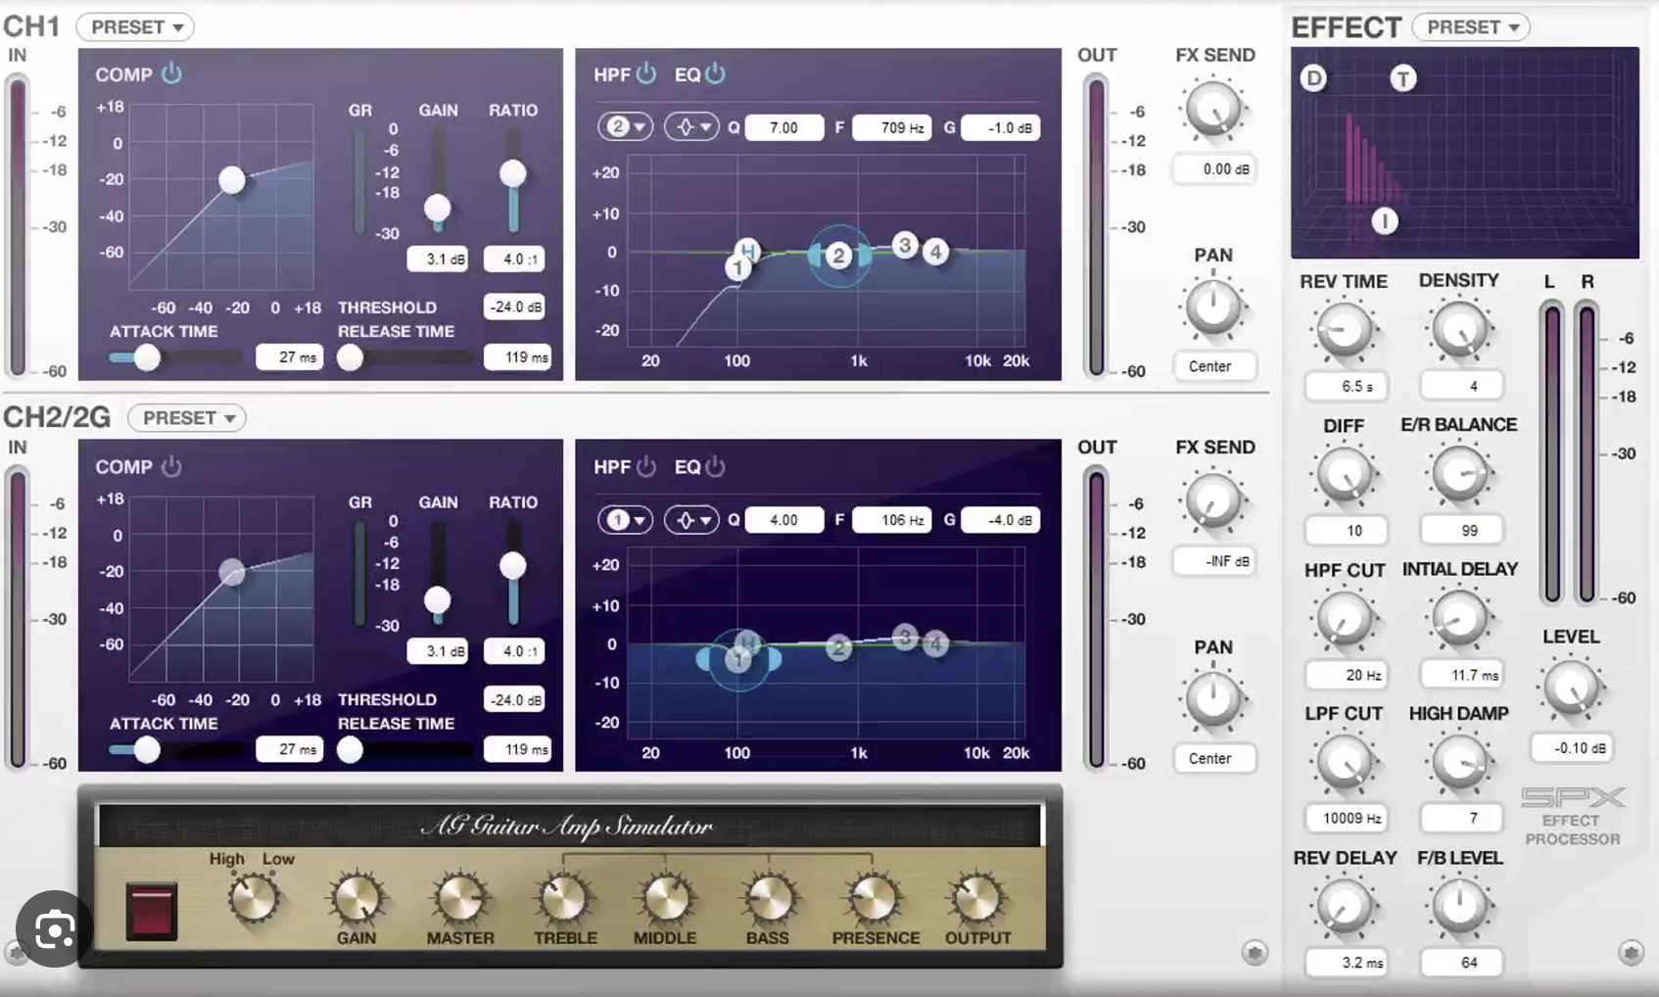Open the CH1 PRESET dropdown
The image size is (1659, 997).
click(135, 27)
